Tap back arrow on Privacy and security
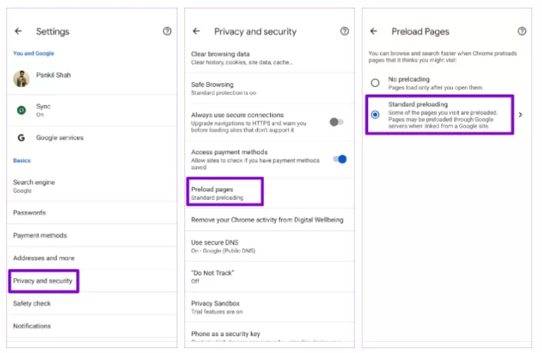The image size is (542, 353). coord(196,31)
